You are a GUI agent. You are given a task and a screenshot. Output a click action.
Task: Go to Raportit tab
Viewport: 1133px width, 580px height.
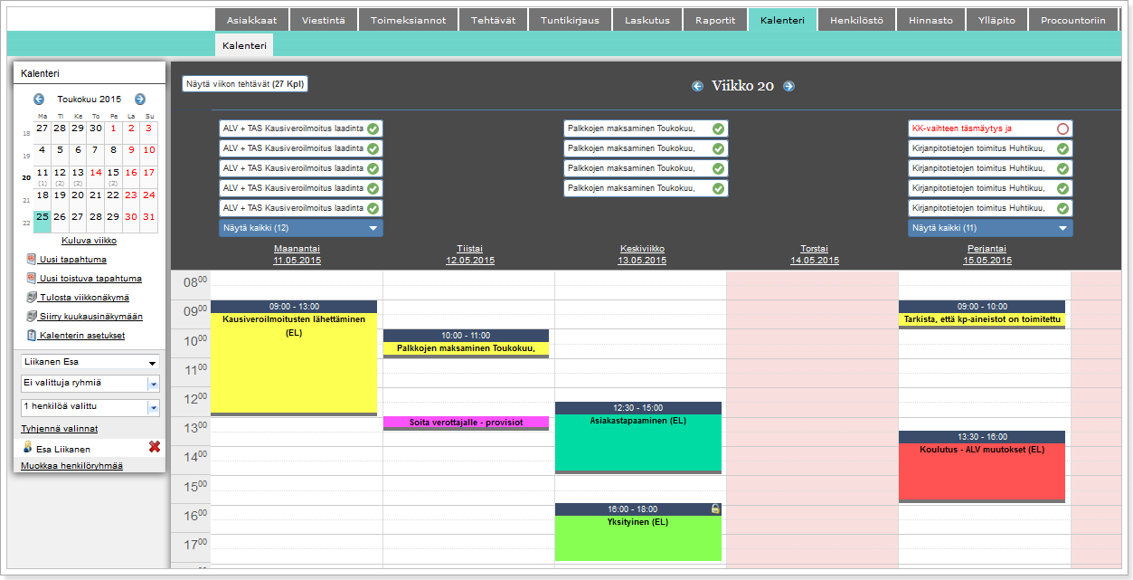click(x=715, y=20)
